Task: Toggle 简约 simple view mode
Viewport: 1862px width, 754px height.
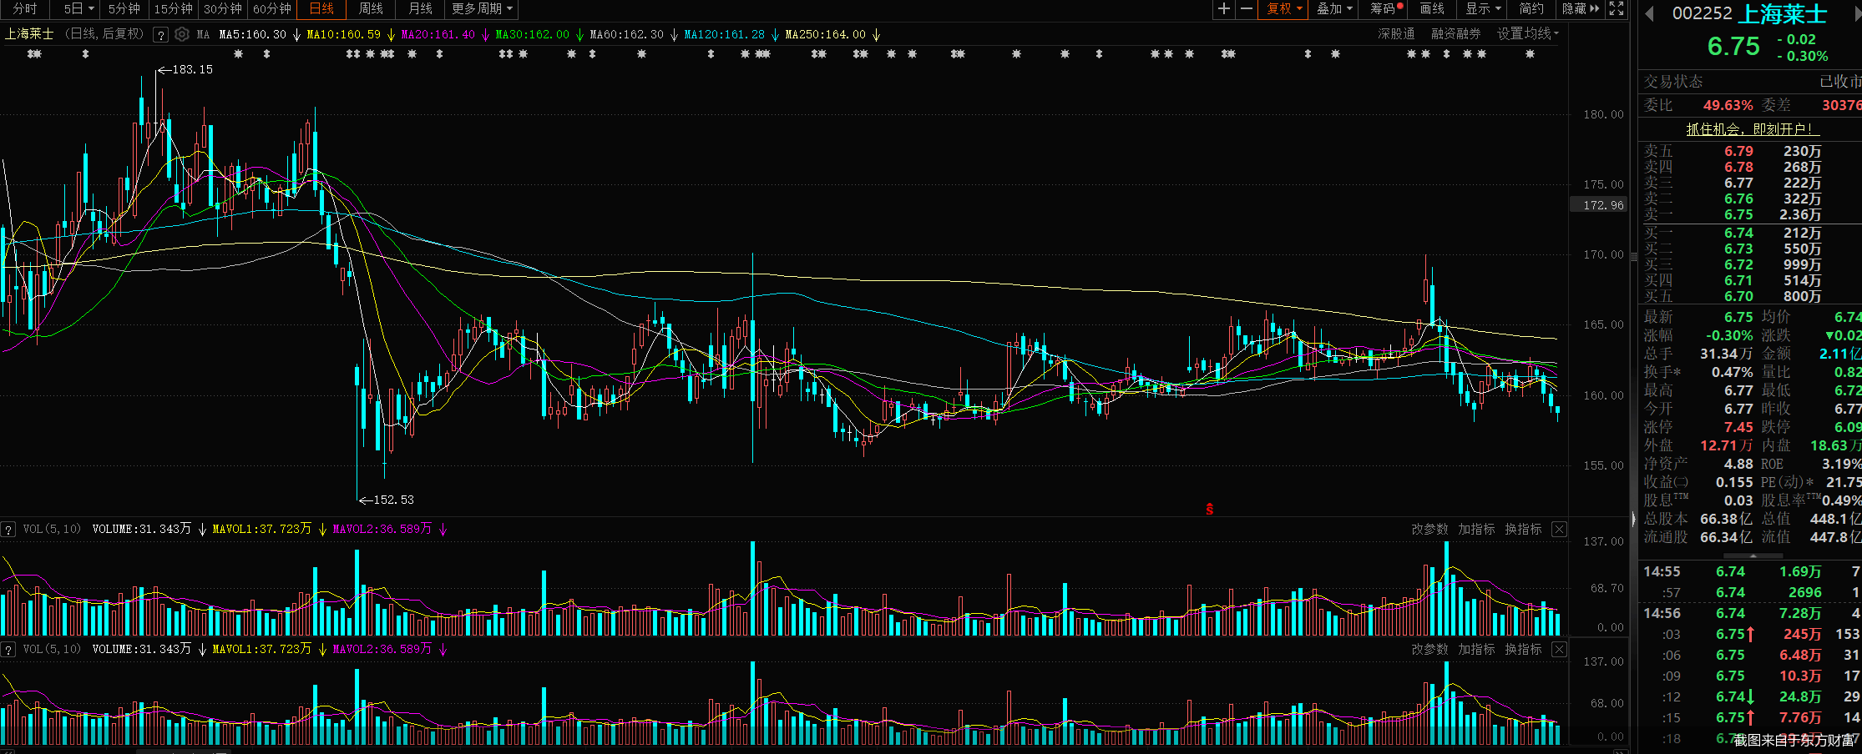Action: [1531, 9]
